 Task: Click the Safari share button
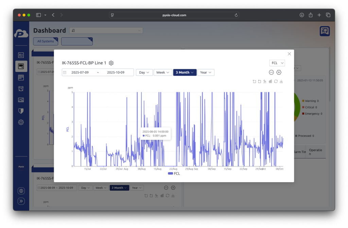311,15
